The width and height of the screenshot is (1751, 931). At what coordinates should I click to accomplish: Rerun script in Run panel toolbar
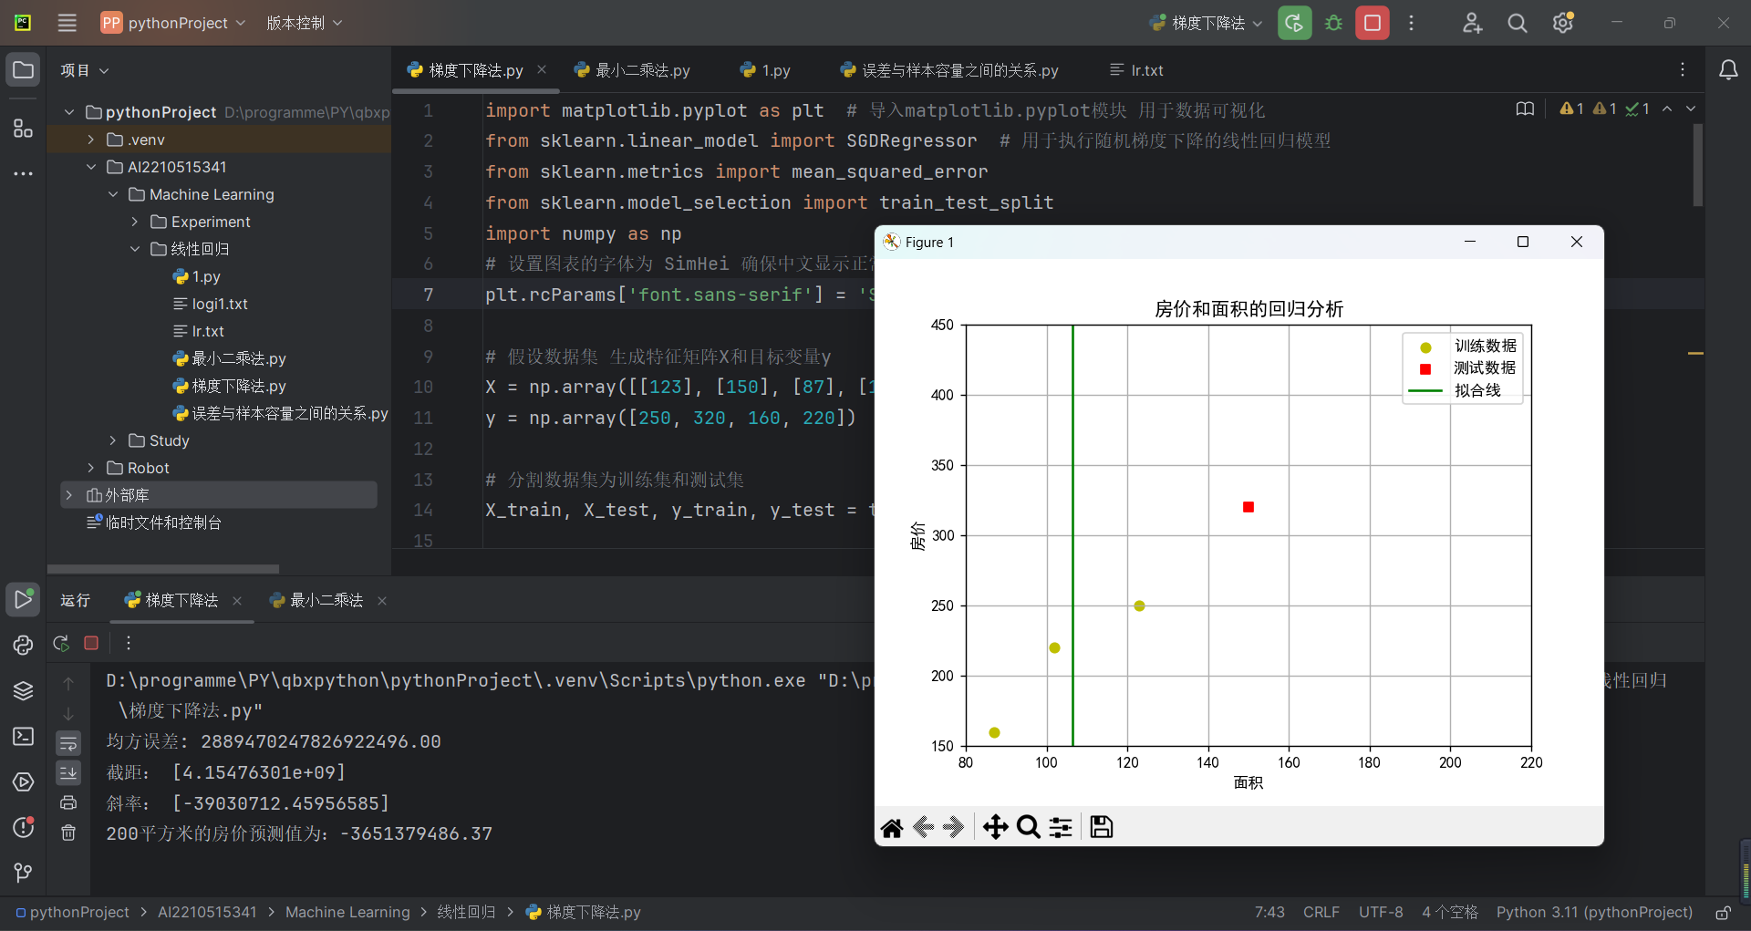61,643
